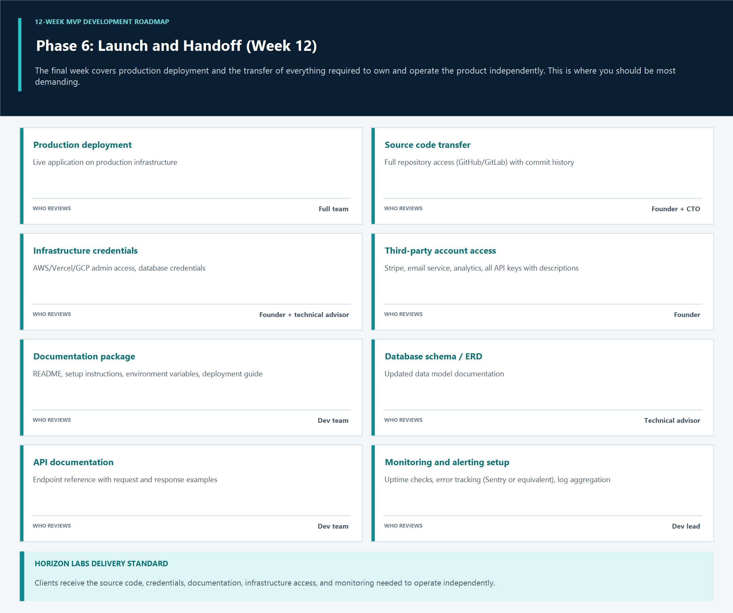Click "Founder + CTO" reviewer value
733x613 pixels.
click(x=676, y=209)
